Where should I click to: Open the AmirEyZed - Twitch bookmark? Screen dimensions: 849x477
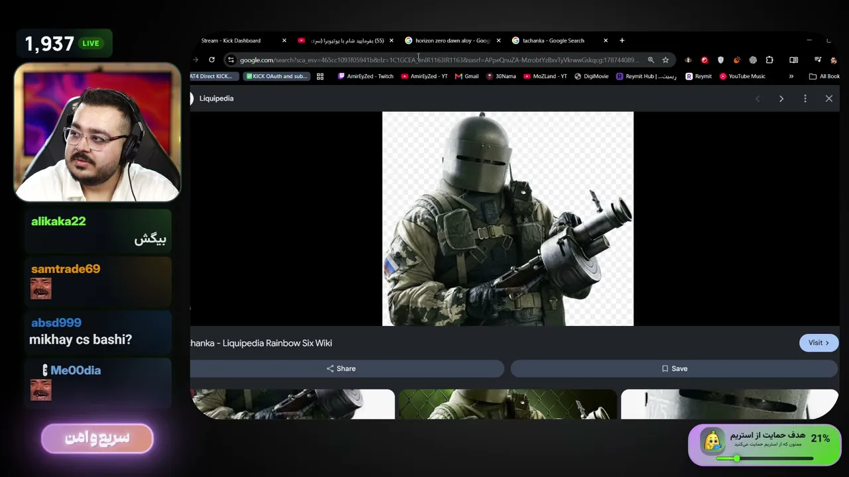click(365, 76)
